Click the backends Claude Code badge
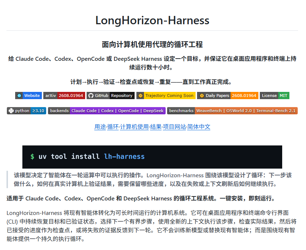Viewport: 306px width, 250px height. (x=107, y=111)
